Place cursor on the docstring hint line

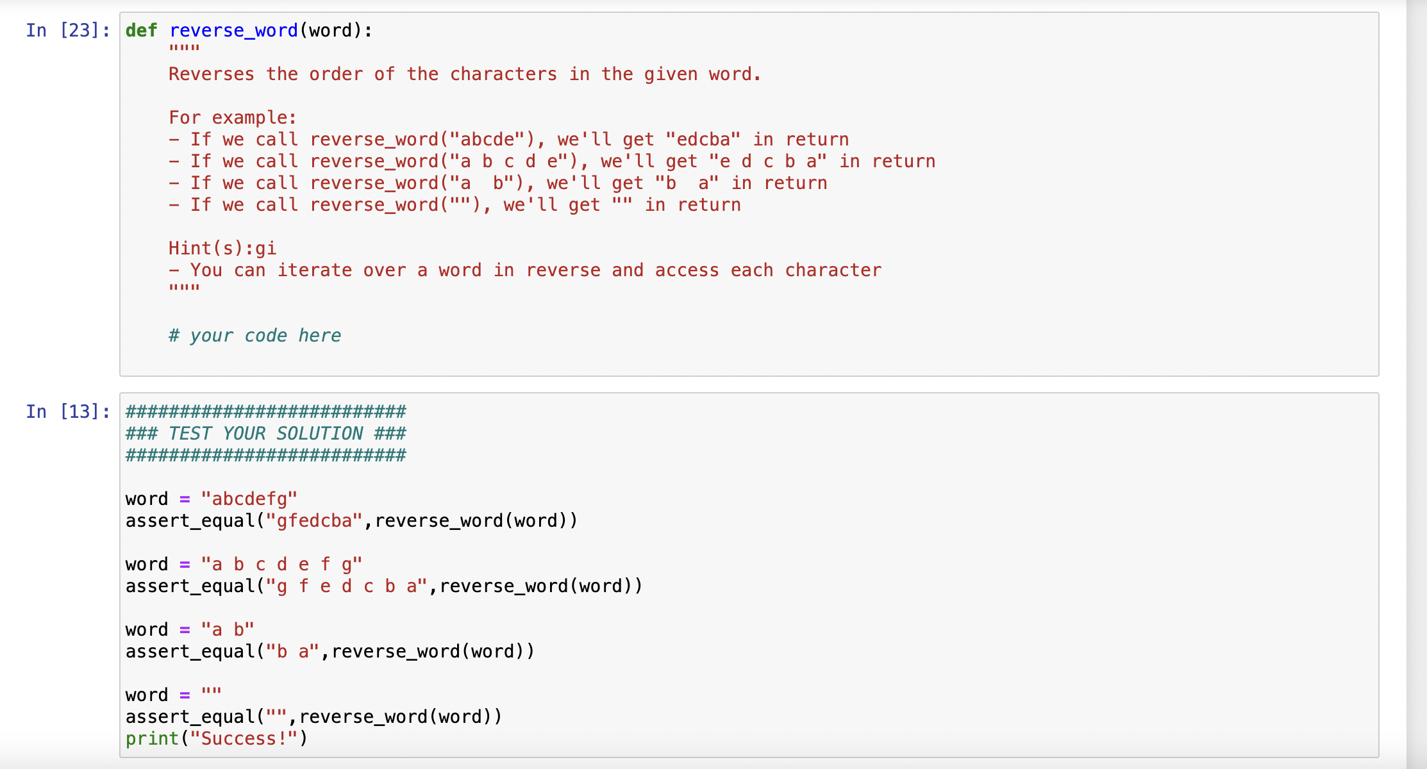pyautogui.click(x=526, y=270)
